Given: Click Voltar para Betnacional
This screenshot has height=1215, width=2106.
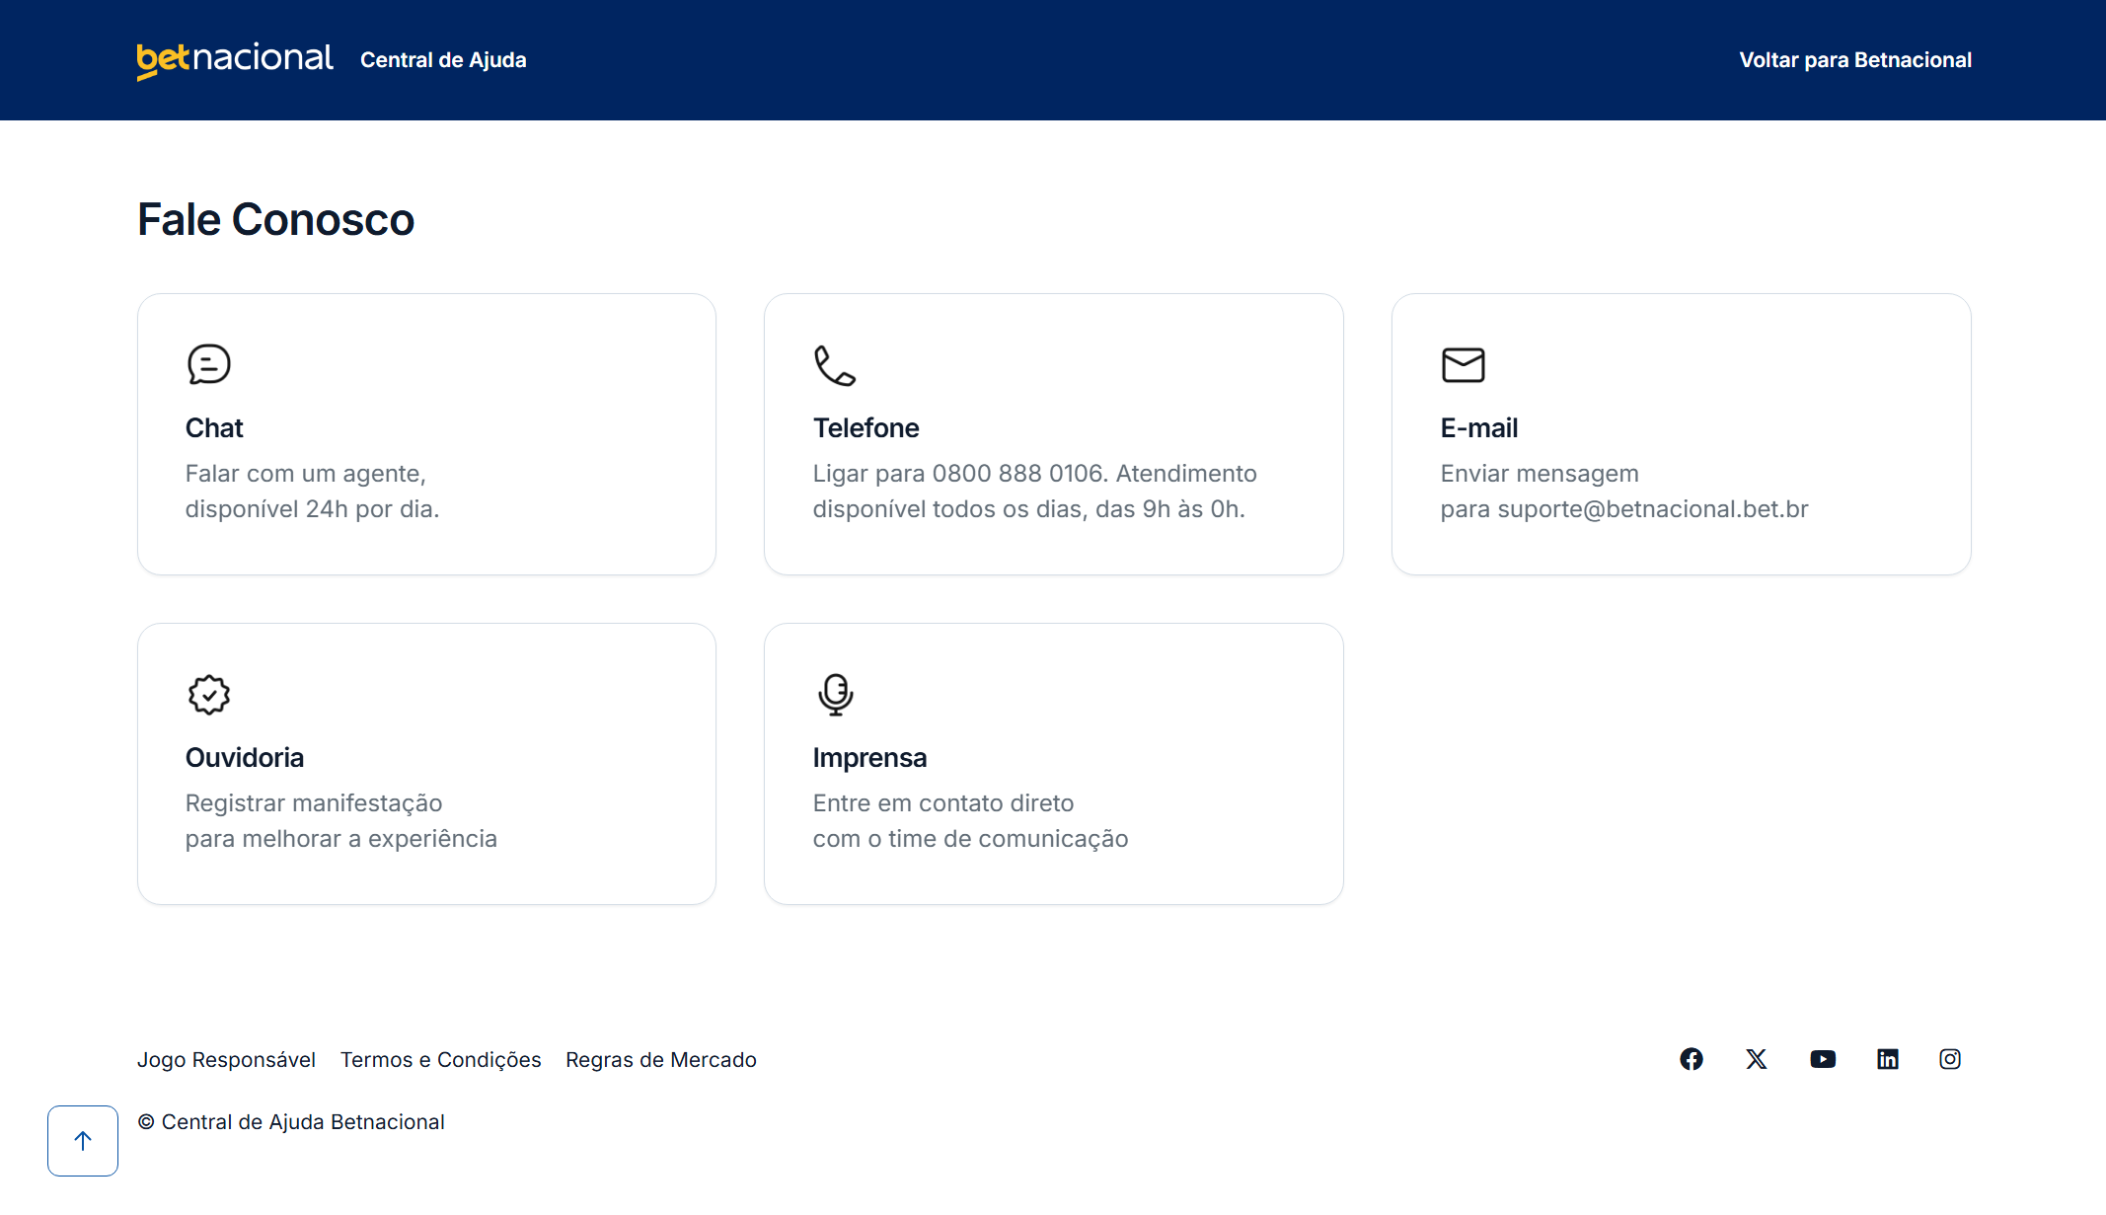Looking at the screenshot, I should (x=1855, y=59).
